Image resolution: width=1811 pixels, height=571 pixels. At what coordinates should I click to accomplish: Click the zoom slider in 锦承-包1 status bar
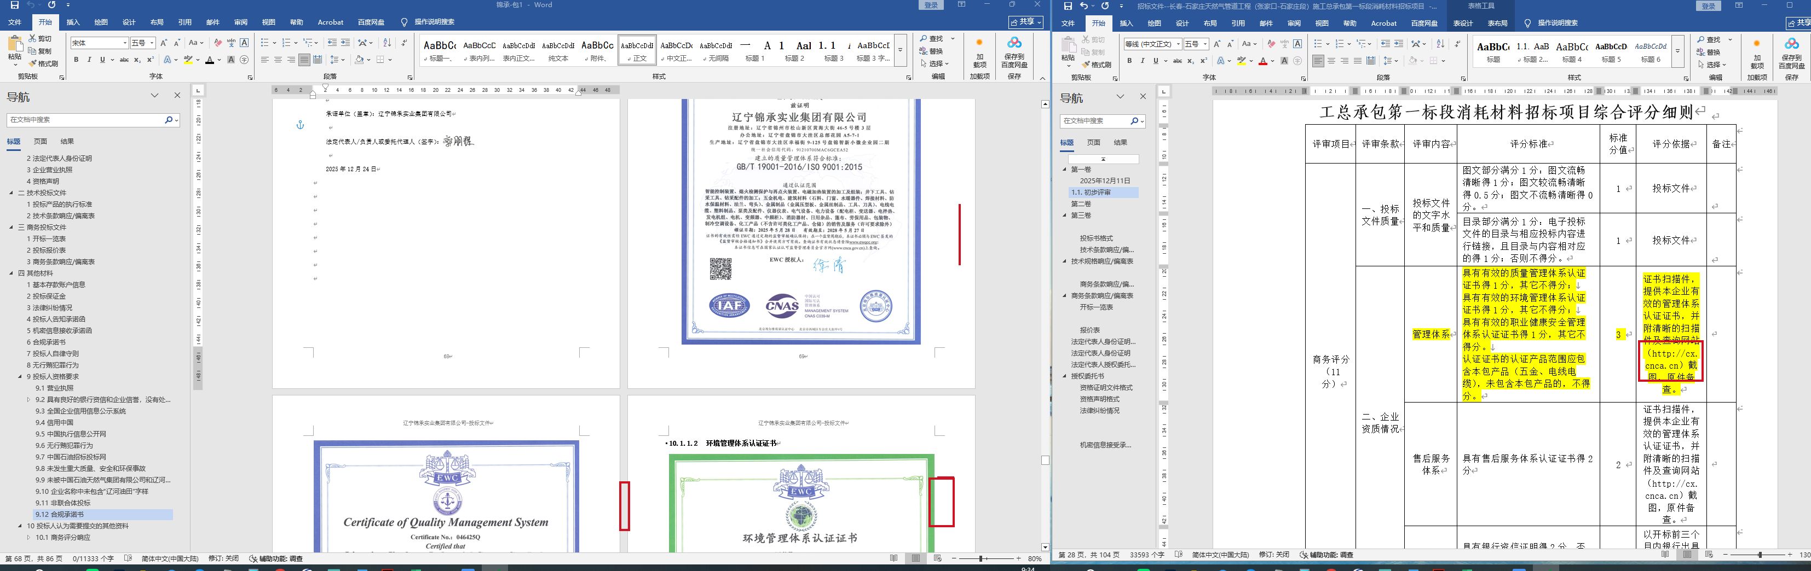pyautogui.click(x=982, y=558)
